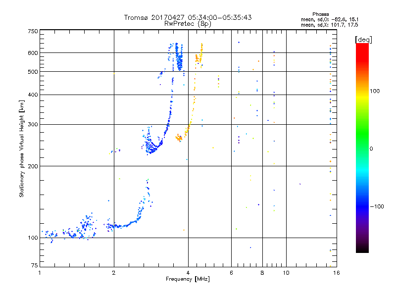Click the x-axis tick label '8'
The width and height of the screenshot is (396, 297).
tap(262, 273)
